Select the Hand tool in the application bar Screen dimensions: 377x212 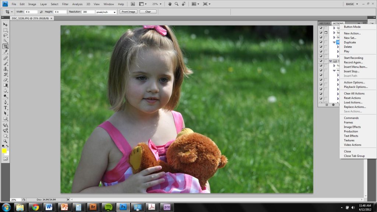pos(170,4)
